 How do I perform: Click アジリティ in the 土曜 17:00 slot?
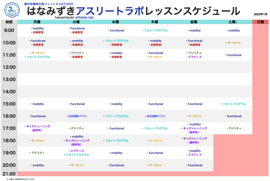[235, 128]
